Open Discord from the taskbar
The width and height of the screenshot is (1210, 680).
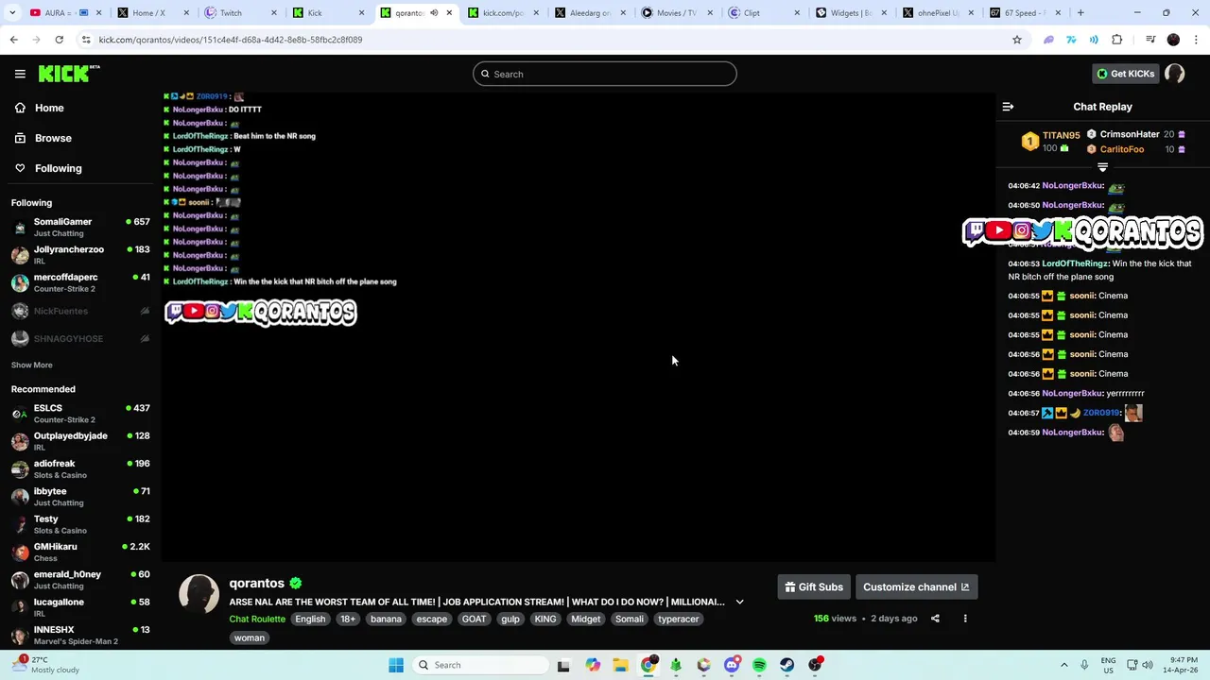(732, 665)
